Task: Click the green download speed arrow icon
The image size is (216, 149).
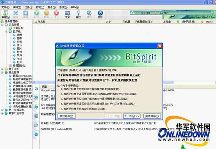Action: point(137,13)
